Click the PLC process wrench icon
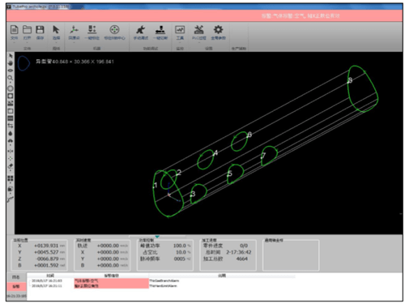This screenshot has width=405, height=304. click(199, 30)
